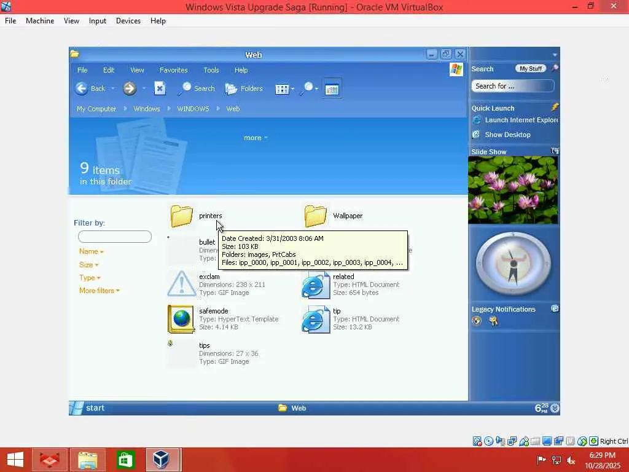Click the Slide Show flower thumbnail

coord(513,190)
